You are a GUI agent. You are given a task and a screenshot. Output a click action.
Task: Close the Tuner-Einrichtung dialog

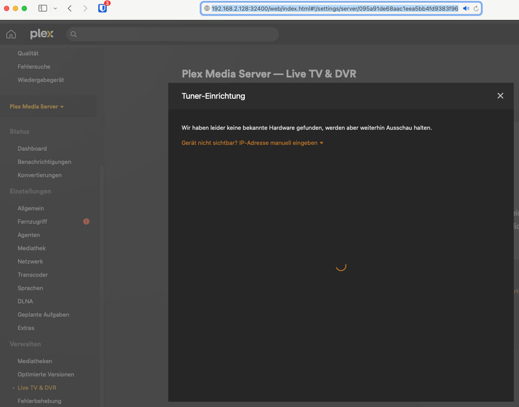[x=500, y=96]
